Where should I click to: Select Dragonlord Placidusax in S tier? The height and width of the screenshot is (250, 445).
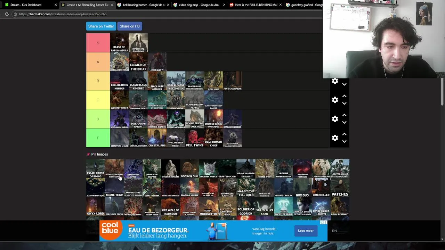click(138, 43)
